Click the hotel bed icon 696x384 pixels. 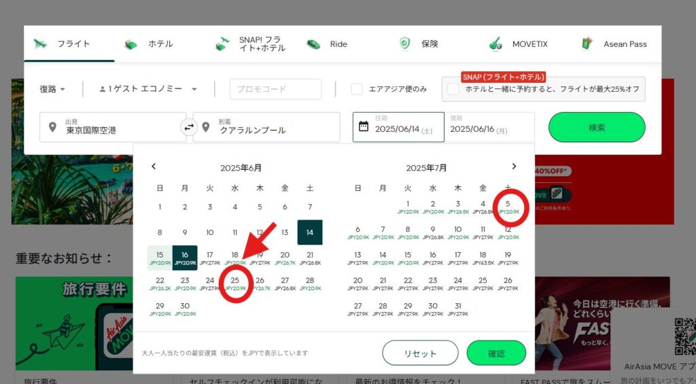pos(131,44)
